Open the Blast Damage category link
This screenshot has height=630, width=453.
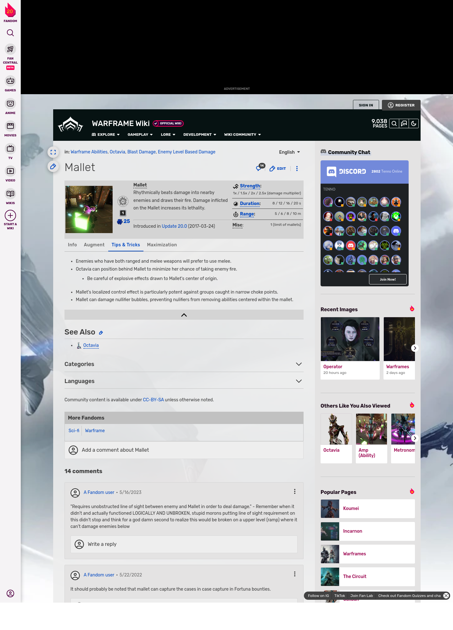tap(142, 152)
